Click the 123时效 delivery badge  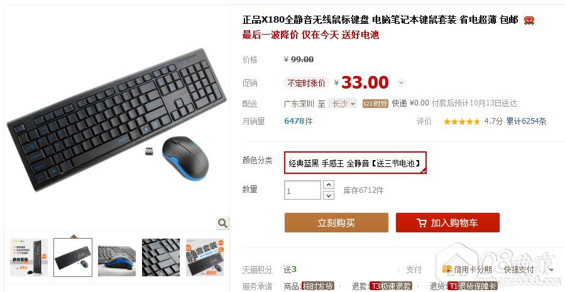click(375, 104)
